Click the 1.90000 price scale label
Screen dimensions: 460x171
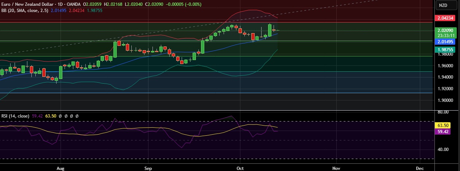(x=445, y=100)
